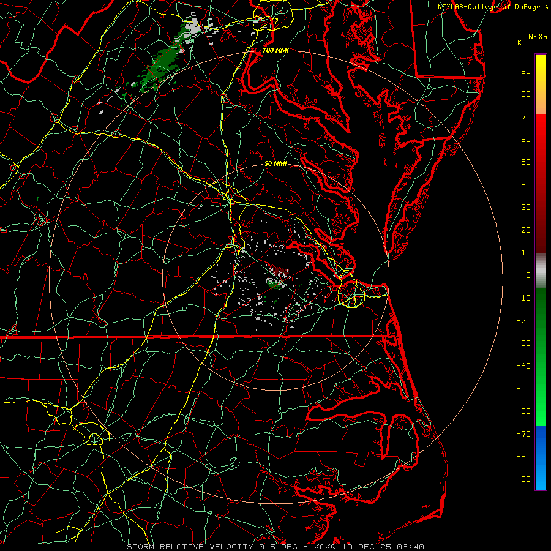The width and height of the screenshot is (551, 551).
Task: Click the 06:40 timestamp in the caption
Action: (x=410, y=547)
